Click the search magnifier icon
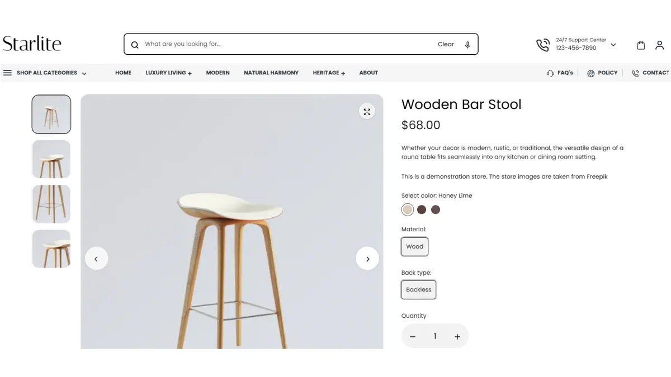 click(x=135, y=45)
